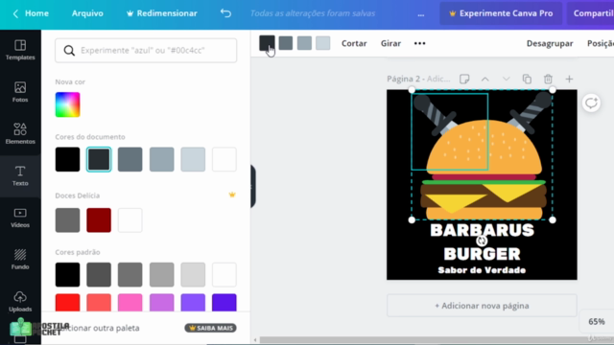Select the BARBARUS BURGER title text

click(x=482, y=242)
